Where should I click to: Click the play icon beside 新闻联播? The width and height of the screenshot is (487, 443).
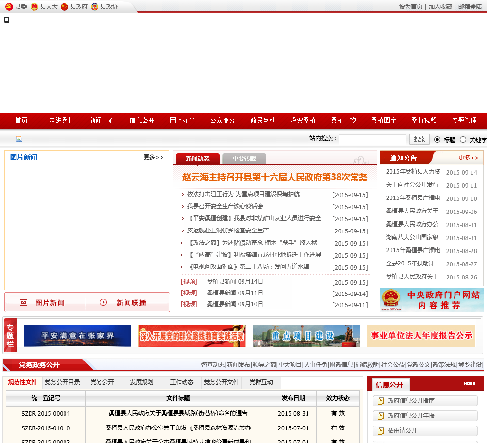pyautogui.click(x=103, y=302)
